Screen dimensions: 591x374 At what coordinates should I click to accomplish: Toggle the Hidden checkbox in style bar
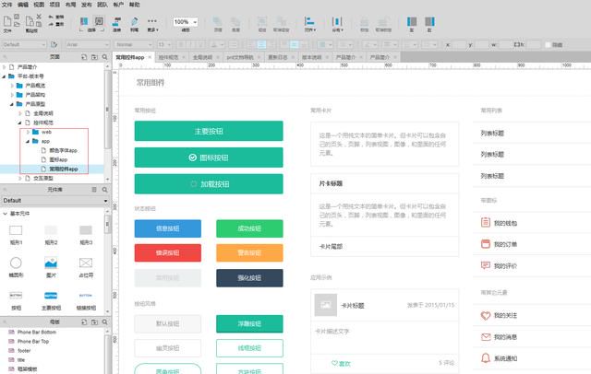point(548,45)
